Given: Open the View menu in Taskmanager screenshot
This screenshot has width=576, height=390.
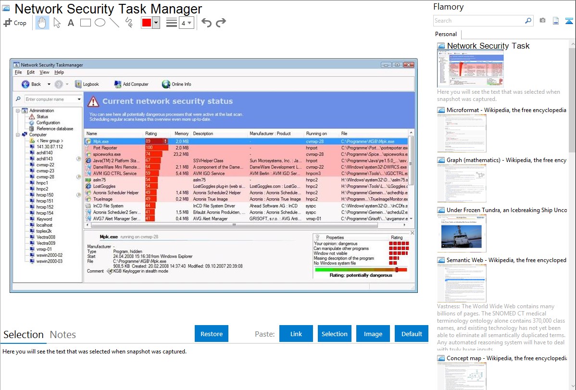Looking at the screenshot, I should tap(44, 73).
